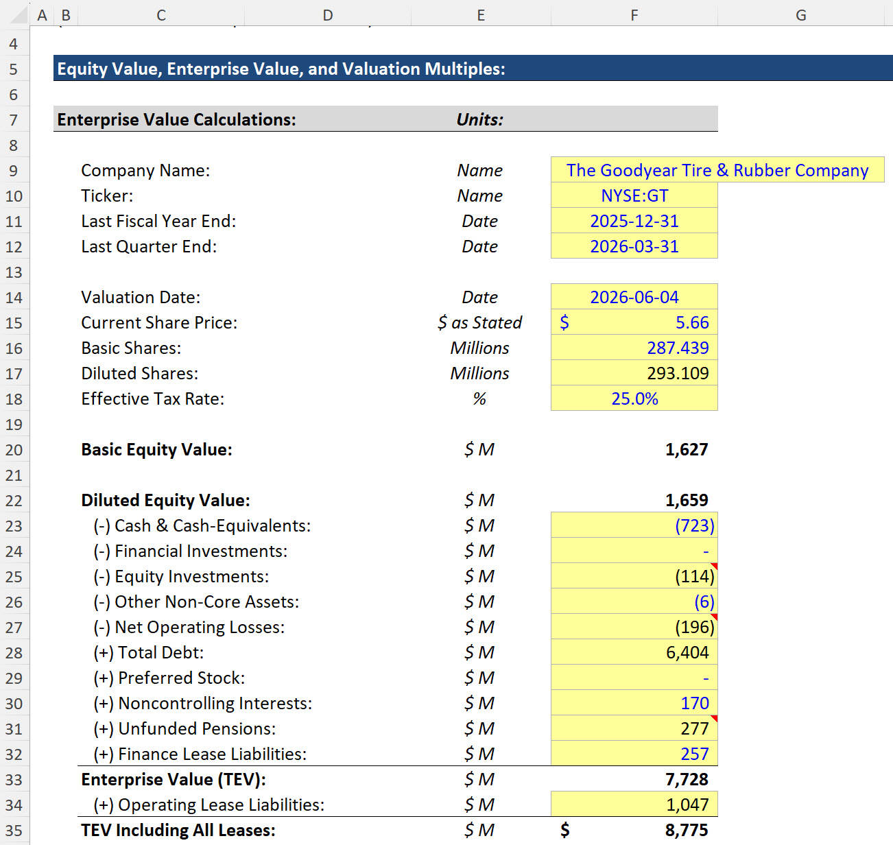893x845 pixels.
Task: Click equity investments value (114)
Action: 634,576
